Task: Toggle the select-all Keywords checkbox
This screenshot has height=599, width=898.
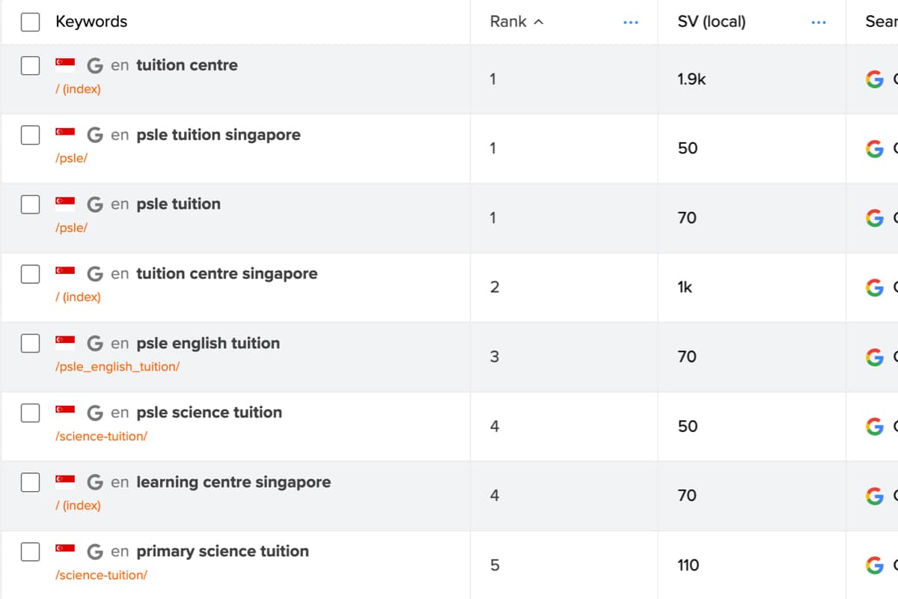Action: (x=30, y=22)
